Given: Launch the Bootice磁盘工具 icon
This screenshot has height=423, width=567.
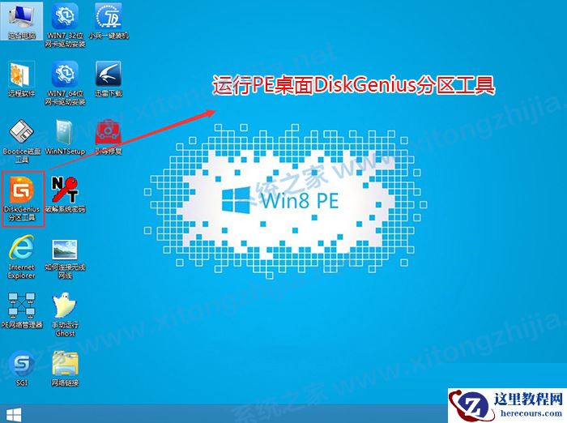Looking at the screenshot, I should (x=21, y=141).
